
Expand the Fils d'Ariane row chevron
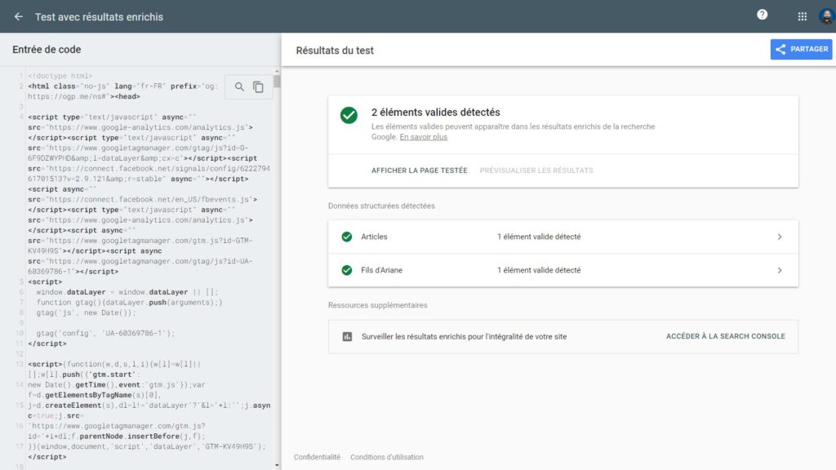(780, 270)
